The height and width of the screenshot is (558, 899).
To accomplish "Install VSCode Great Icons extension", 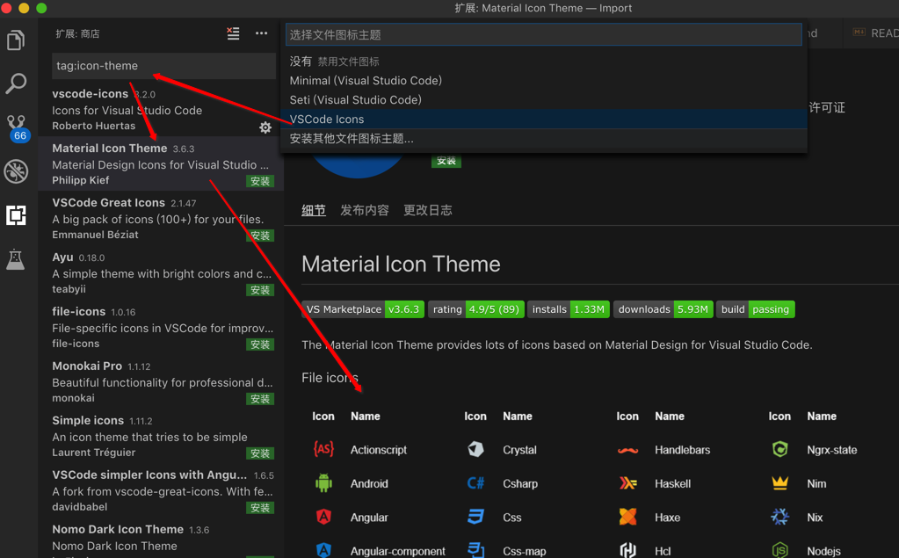I will click(260, 236).
